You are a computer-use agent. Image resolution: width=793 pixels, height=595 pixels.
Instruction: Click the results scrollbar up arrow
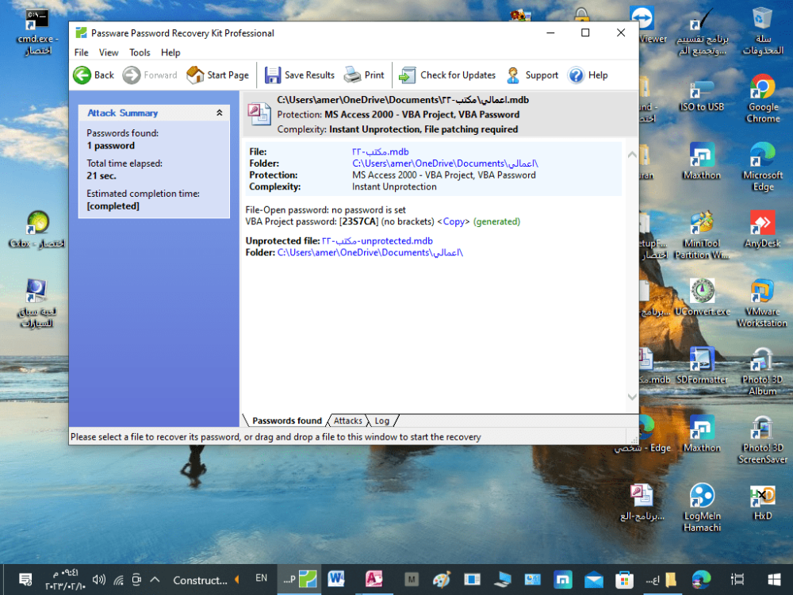click(x=632, y=155)
